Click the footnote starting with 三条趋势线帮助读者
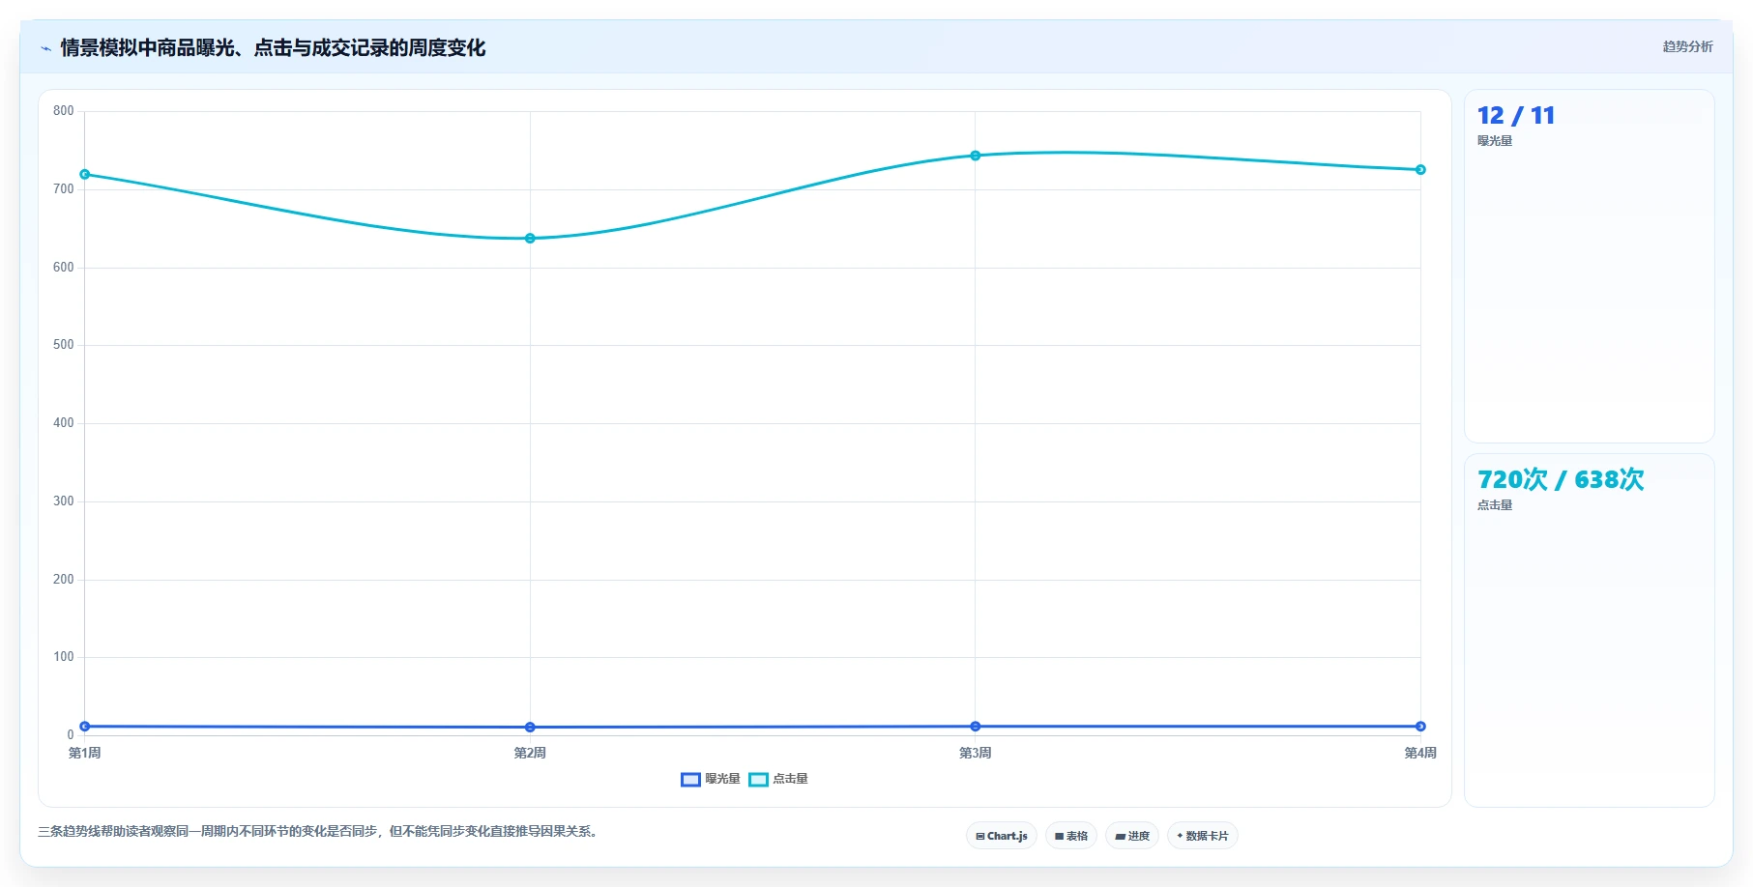 [319, 832]
